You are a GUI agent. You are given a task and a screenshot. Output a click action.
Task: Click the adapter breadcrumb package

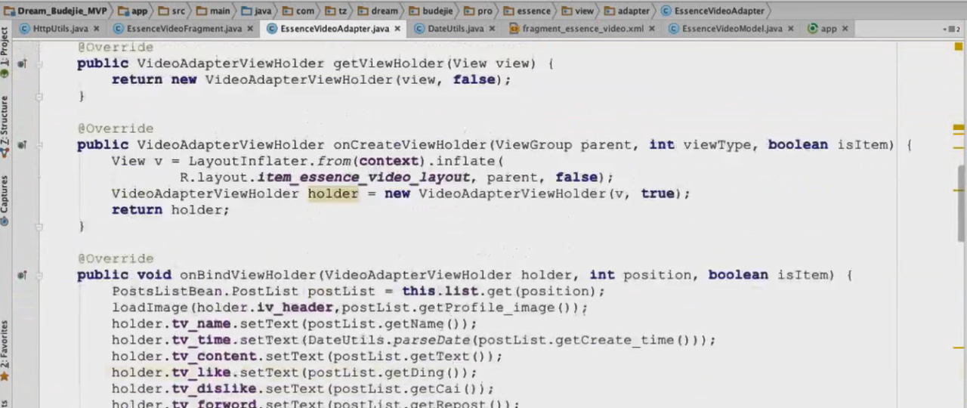626,11
